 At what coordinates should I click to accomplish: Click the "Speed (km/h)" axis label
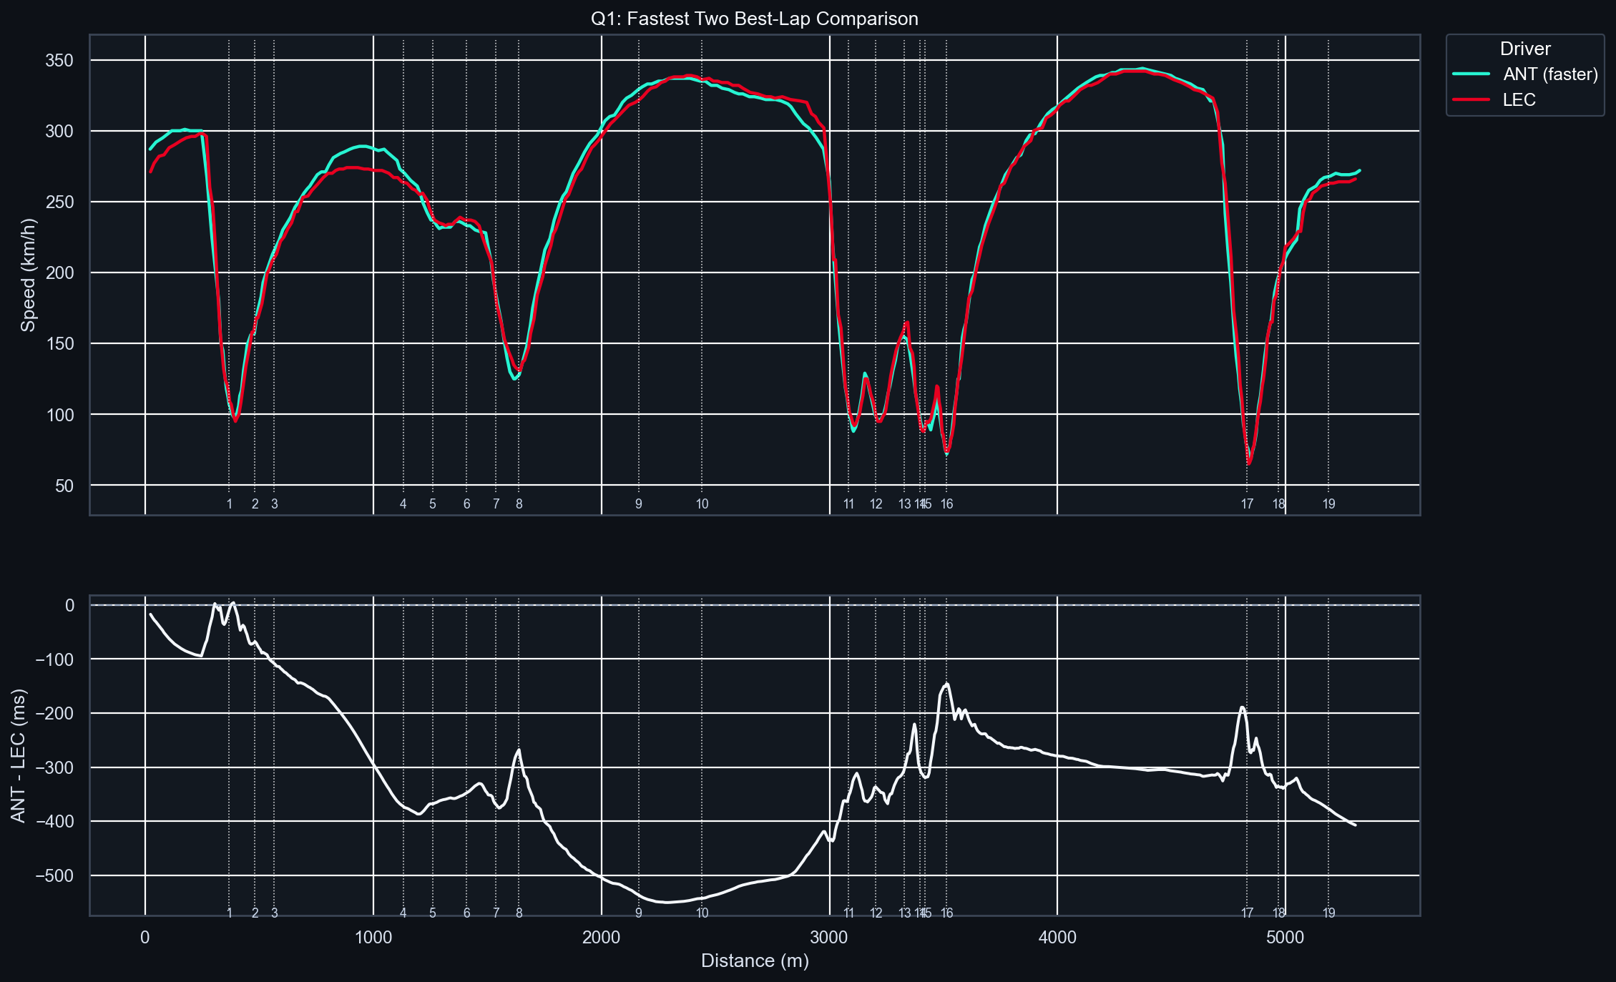[28, 275]
